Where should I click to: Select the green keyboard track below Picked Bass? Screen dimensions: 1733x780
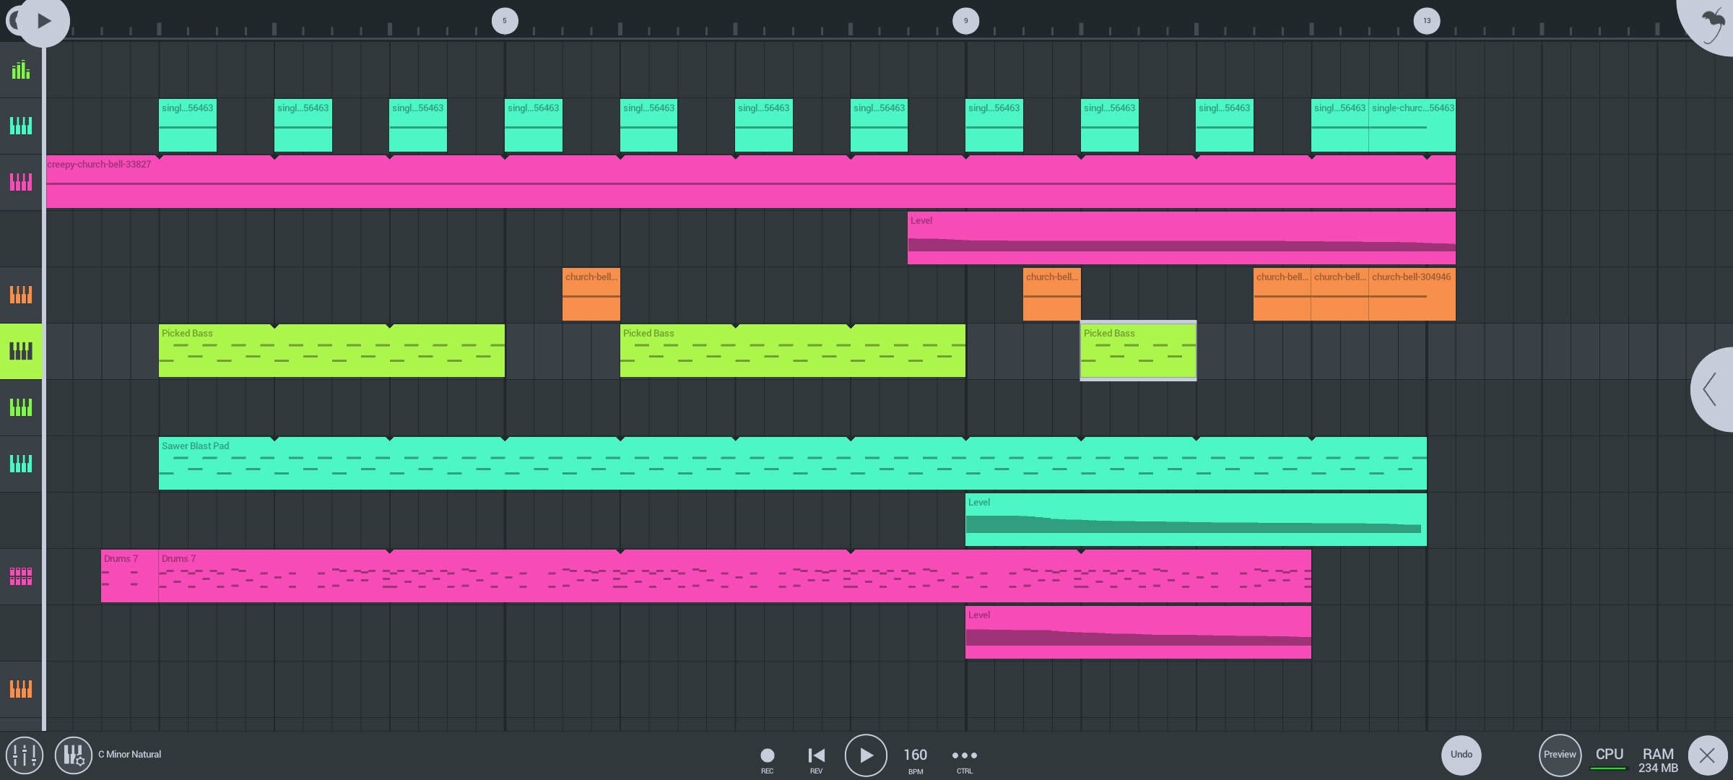[x=21, y=407]
